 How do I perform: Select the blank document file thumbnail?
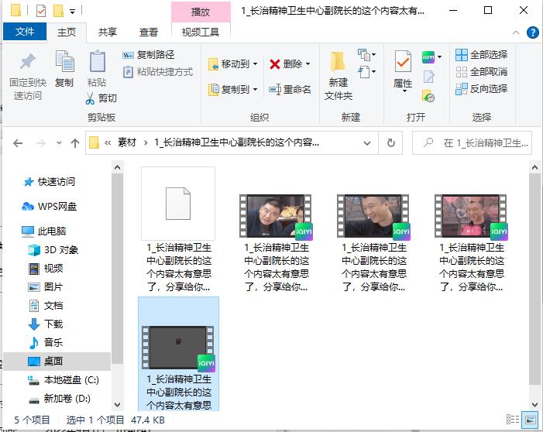(x=178, y=204)
